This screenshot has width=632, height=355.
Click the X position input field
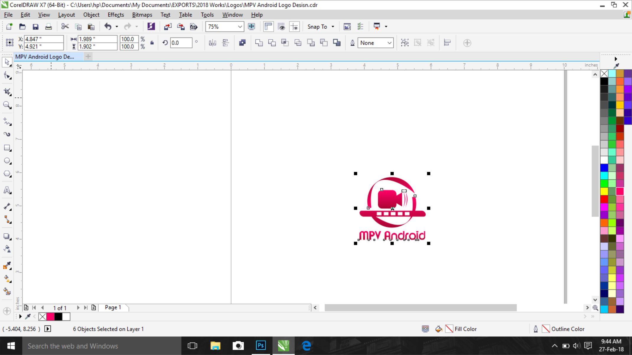[x=44, y=39]
